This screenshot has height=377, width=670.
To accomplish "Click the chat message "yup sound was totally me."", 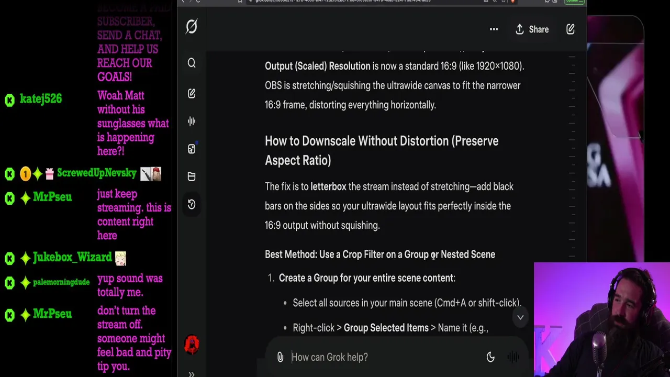I will point(130,285).
